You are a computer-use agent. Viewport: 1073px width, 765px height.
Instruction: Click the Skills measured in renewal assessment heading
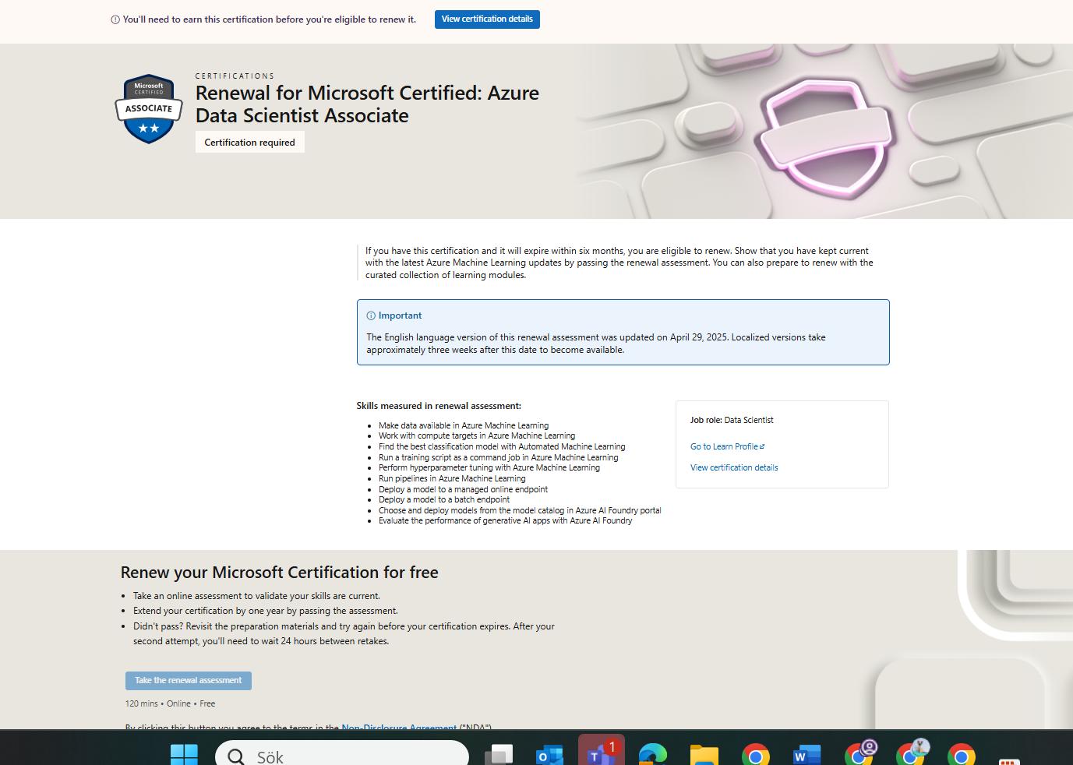439,406
